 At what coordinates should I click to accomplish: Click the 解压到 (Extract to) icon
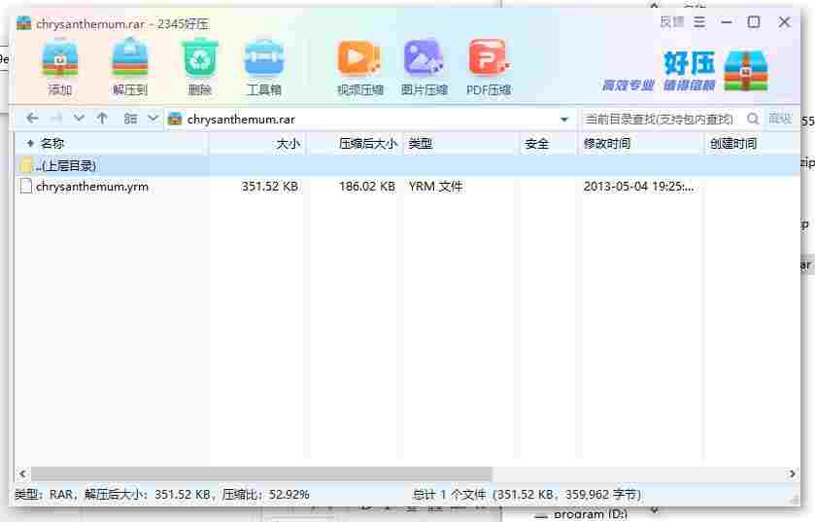(130, 58)
